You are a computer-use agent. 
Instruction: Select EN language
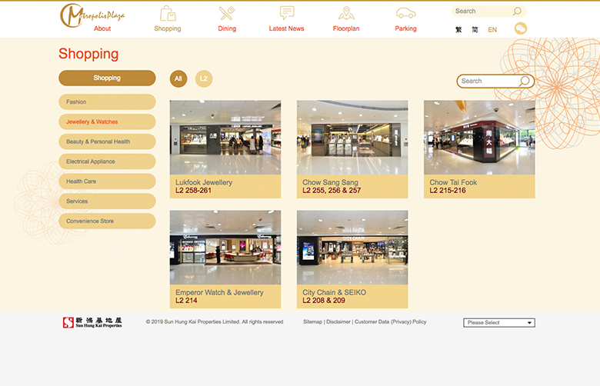[492, 30]
